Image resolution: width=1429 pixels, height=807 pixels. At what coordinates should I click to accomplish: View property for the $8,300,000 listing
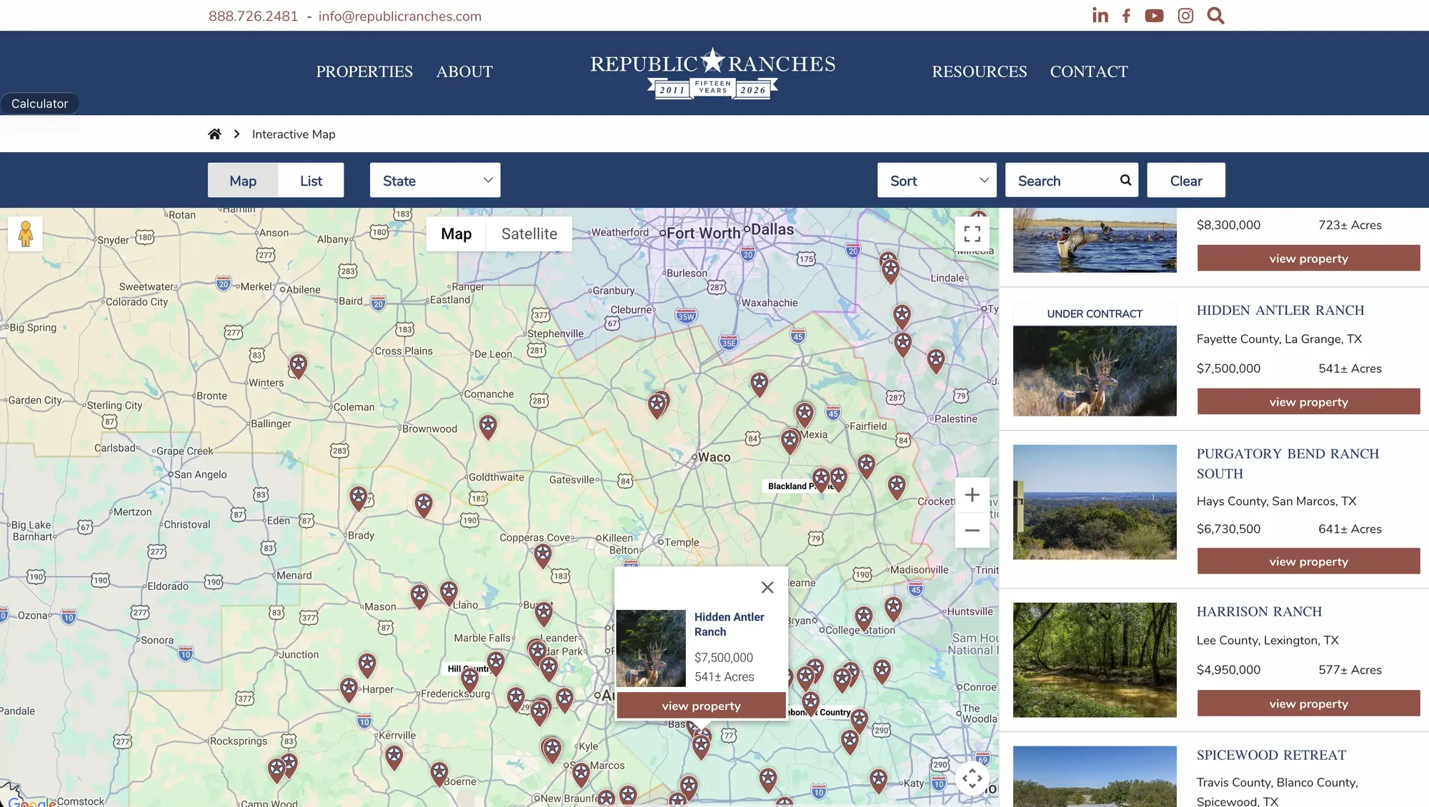coord(1308,258)
